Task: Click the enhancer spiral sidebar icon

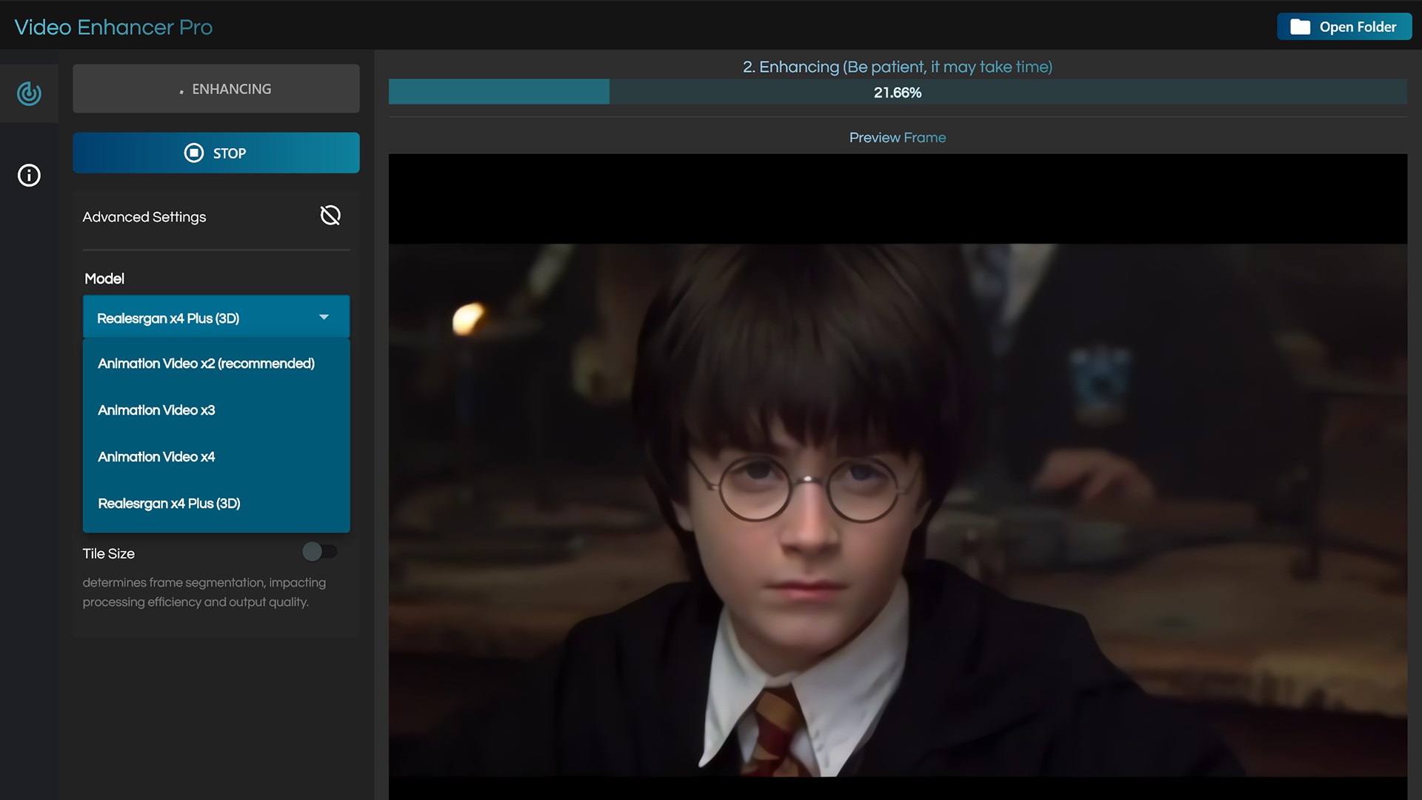Action: 29,93
